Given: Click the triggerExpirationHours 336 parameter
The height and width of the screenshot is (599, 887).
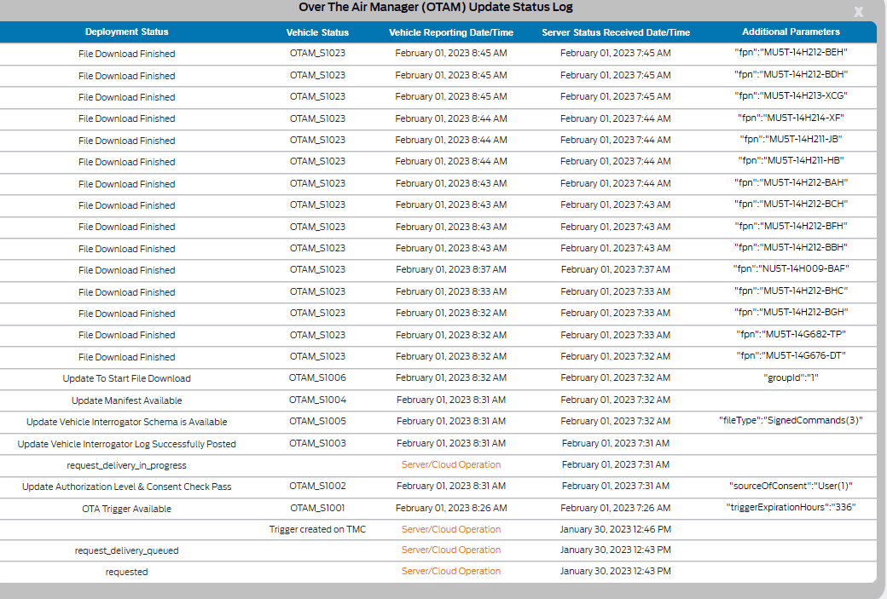Looking at the screenshot, I should pyautogui.click(x=791, y=508).
